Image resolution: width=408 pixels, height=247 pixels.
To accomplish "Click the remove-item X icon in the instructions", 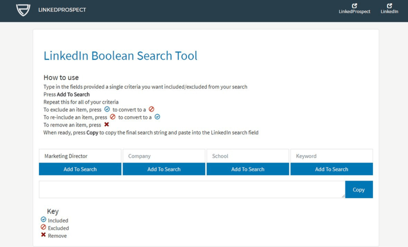I will click(107, 124).
